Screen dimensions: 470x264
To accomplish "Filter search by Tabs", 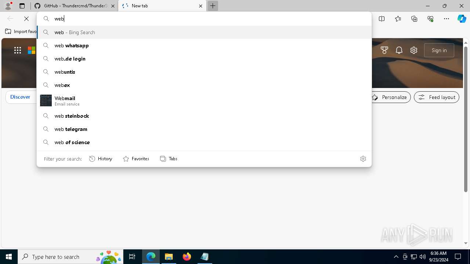I will tap(169, 159).
